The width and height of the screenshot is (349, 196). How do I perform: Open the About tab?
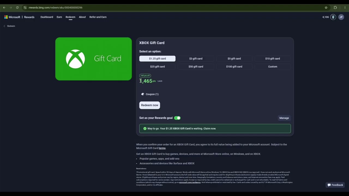tap(82, 17)
